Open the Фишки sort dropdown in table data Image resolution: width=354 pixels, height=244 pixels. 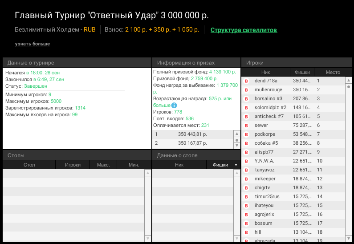[236, 165]
